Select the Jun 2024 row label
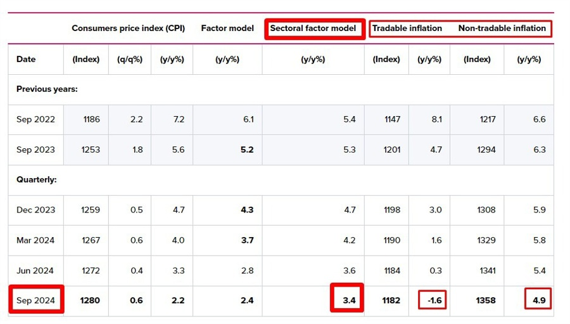This screenshot has height=324, width=570. pos(36,271)
